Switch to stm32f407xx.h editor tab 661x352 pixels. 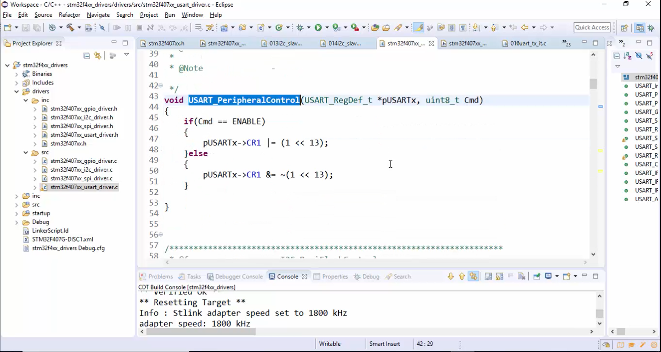coord(166,43)
